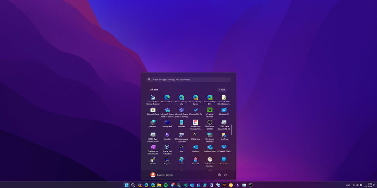Screen dimensions: 377x188
Task: Launch Phone Link
Action: 224,161
